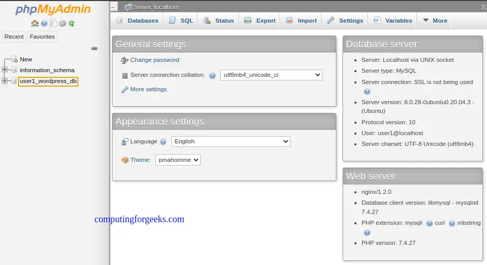Screen dimensions: 487x265
Task: Select New in the database tree
Action: pos(26,59)
